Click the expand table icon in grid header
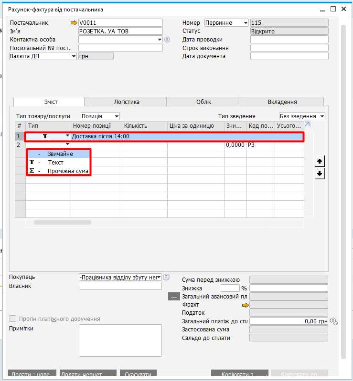Screen dimensions: 353x381 click(307, 124)
